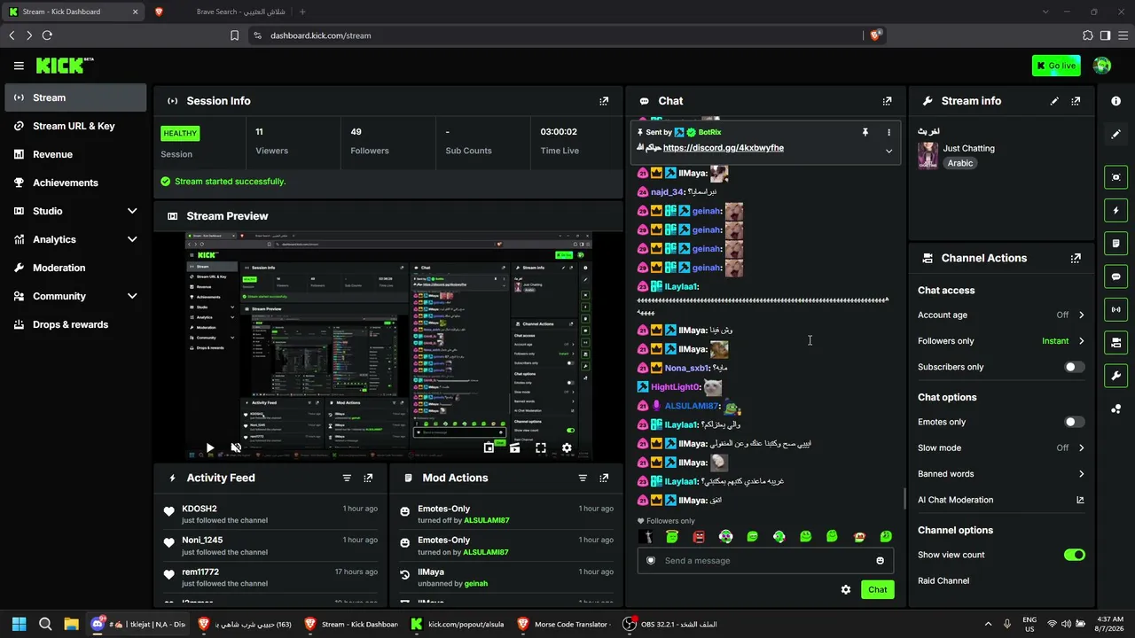
Task: Pop out the Chat panel
Action: (x=887, y=101)
